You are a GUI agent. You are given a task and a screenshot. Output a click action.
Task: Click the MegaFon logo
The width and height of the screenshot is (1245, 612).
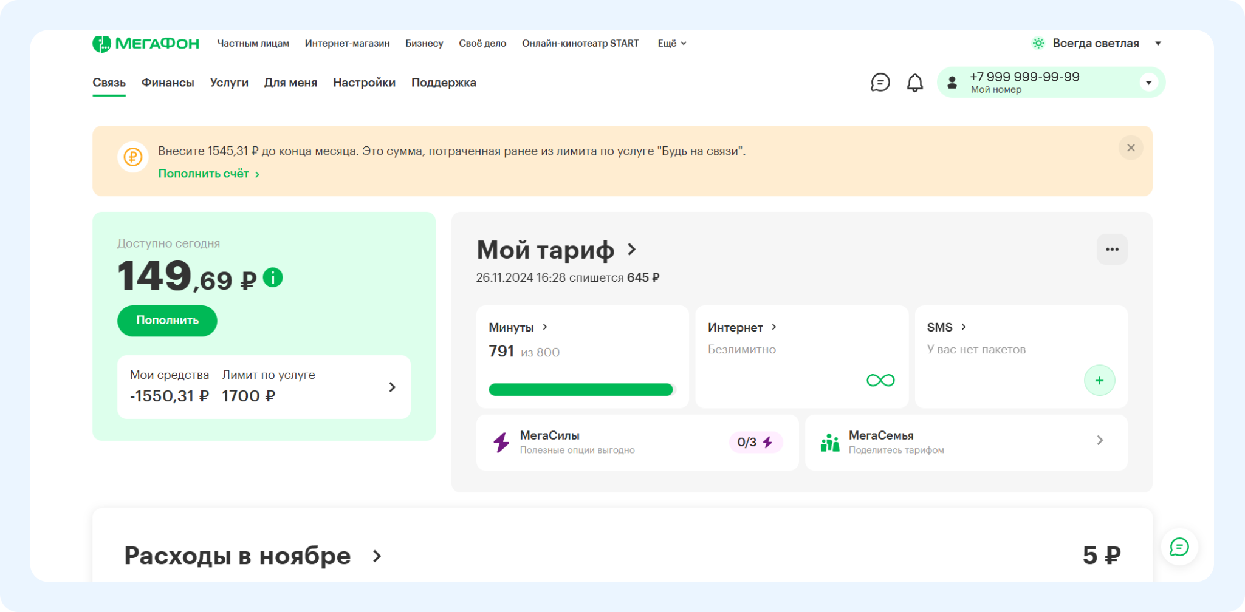tap(146, 44)
